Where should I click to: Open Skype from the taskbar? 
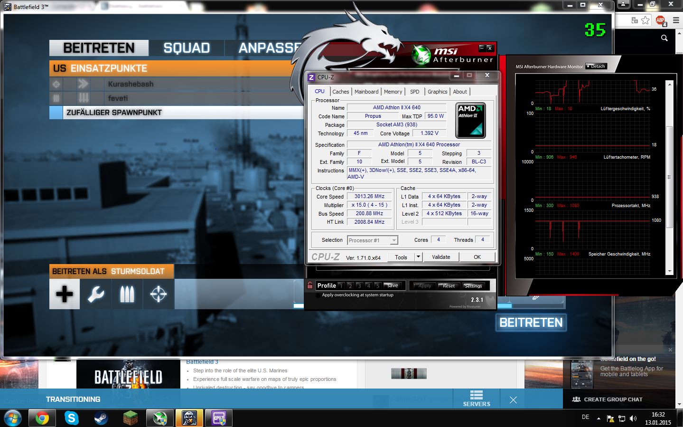71,418
